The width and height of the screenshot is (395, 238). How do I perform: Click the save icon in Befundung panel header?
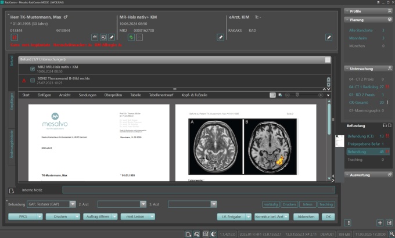[x=385, y=125]
